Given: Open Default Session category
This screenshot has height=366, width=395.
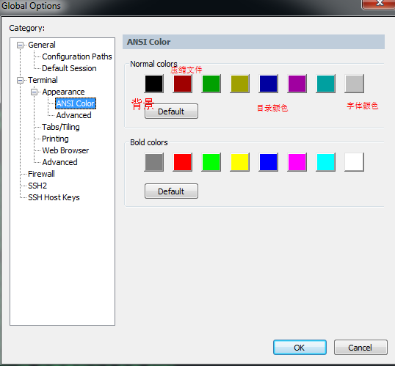Looking at the screenshot, I should coord(69,68).
